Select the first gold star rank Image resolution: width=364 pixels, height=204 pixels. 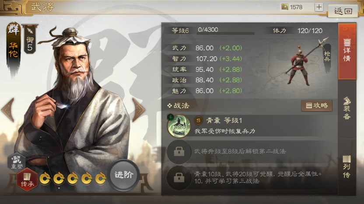pos(45,179)
